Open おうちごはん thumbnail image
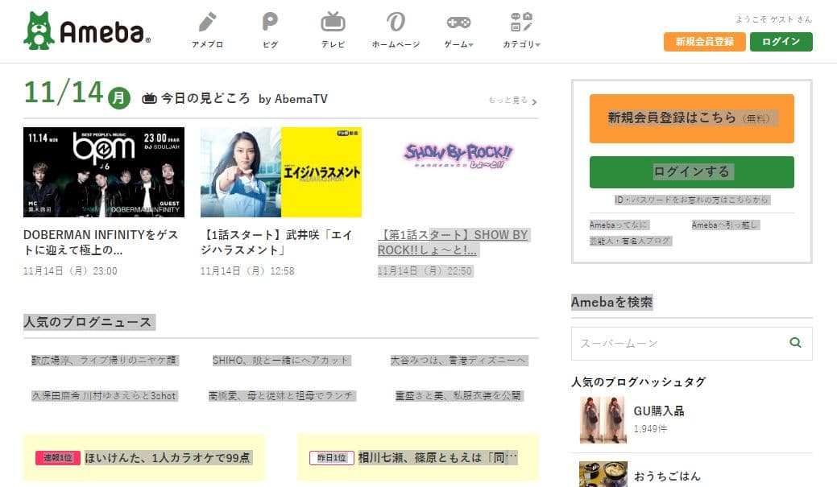The width and height of the screenshot is (837, 487). (603, 474)
